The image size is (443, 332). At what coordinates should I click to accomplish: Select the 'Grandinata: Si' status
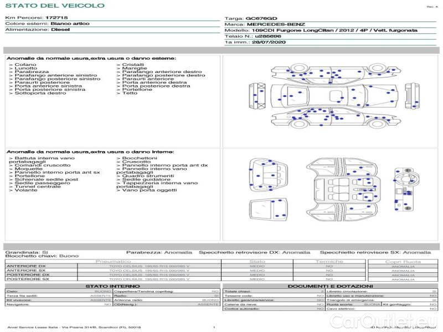click(x=27, y=252)
